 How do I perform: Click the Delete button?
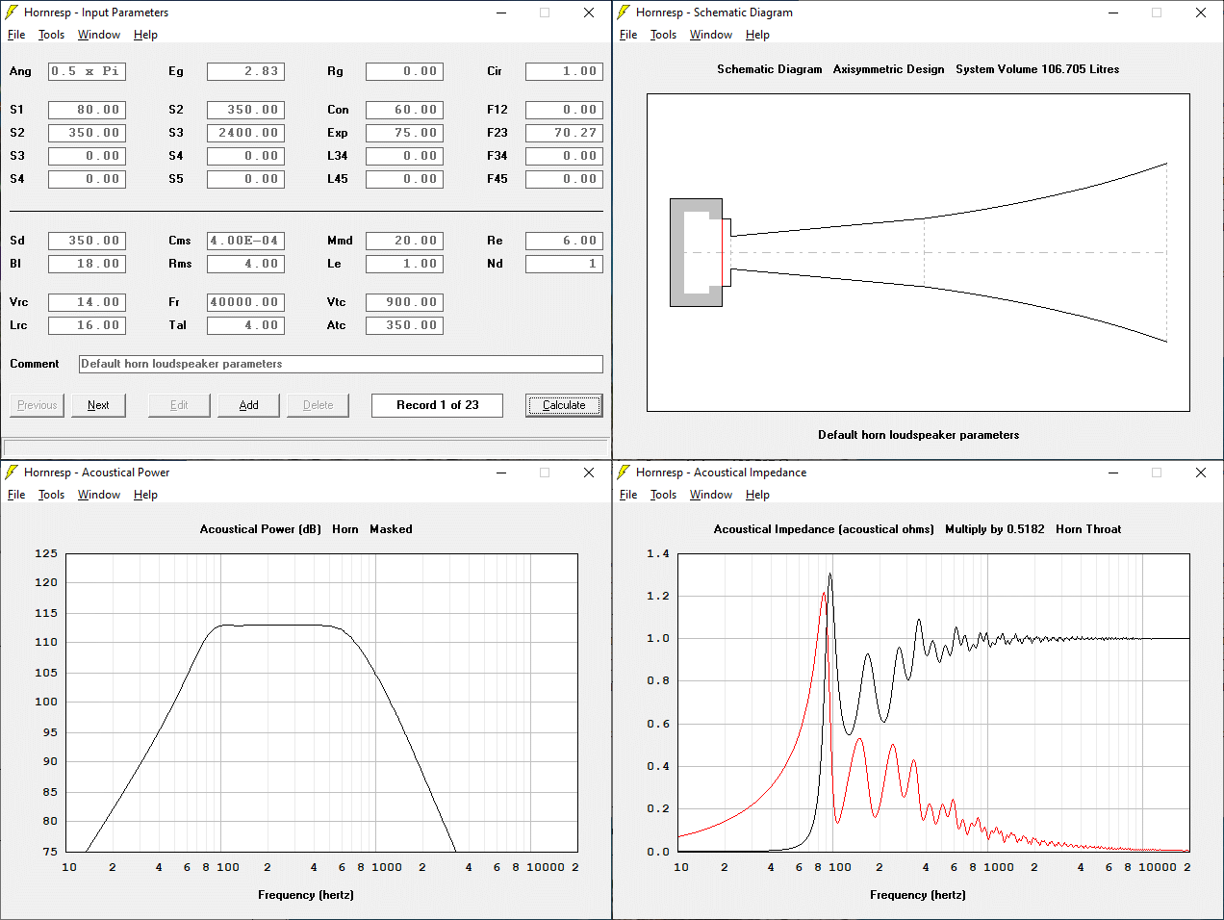point(318,405)
